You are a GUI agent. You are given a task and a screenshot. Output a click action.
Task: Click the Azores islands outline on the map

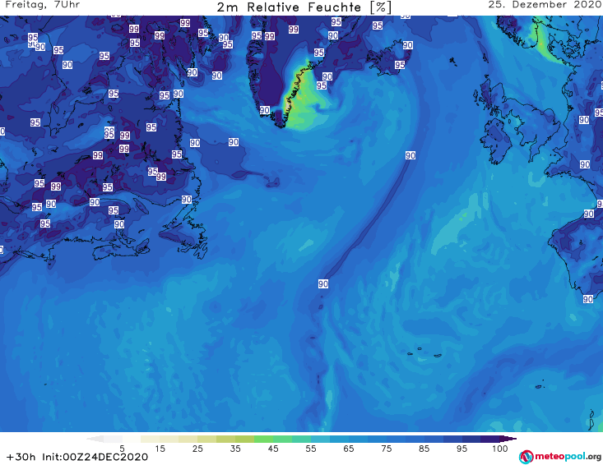[x=425, y=352]
